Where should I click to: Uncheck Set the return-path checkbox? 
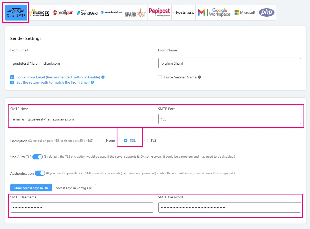(x=12, y=82)
